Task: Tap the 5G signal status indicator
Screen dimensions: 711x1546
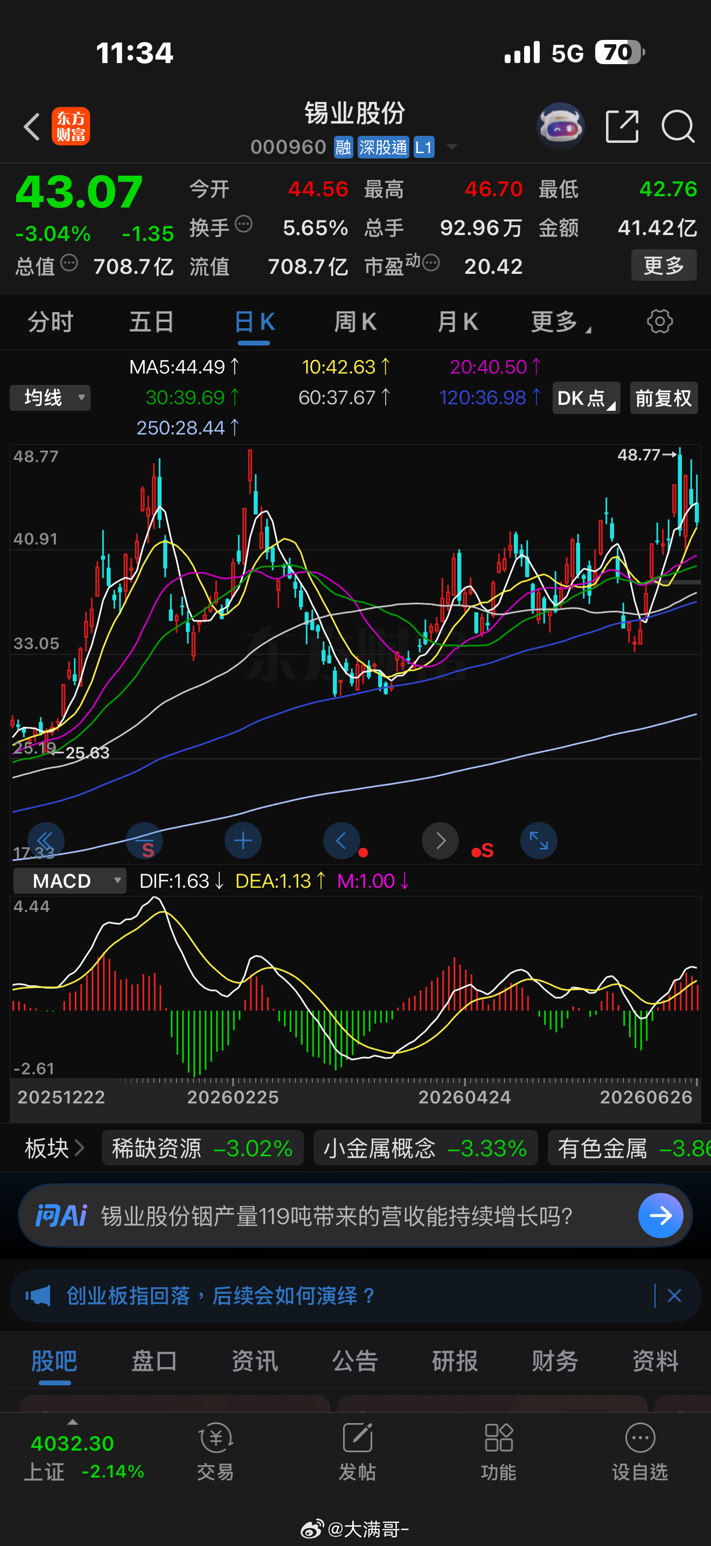Action: 567,53
